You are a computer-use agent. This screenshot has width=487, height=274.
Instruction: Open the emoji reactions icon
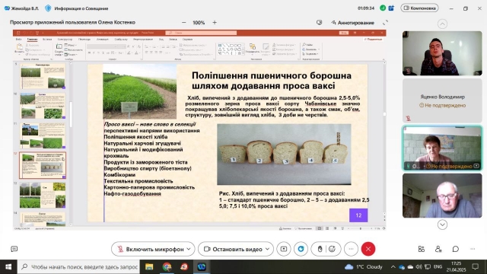click(332, 249)
